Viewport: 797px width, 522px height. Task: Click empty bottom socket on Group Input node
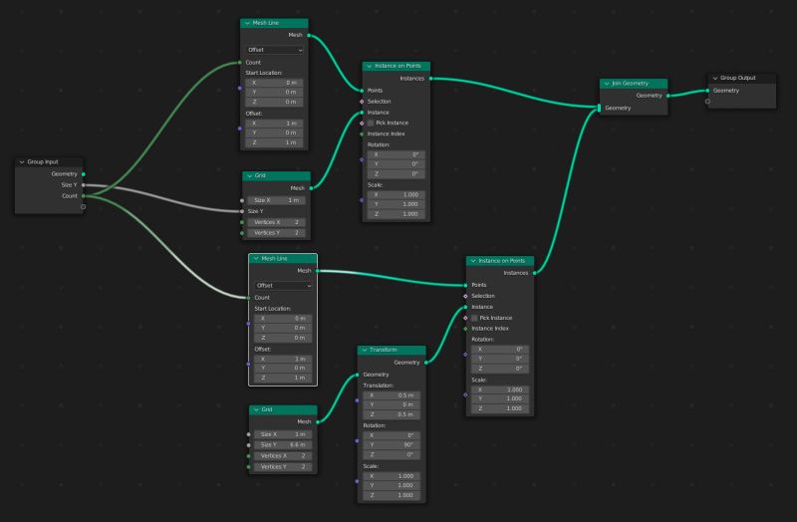coord(84,207)
